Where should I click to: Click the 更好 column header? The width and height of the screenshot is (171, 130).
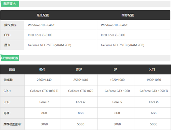(79, 70)
